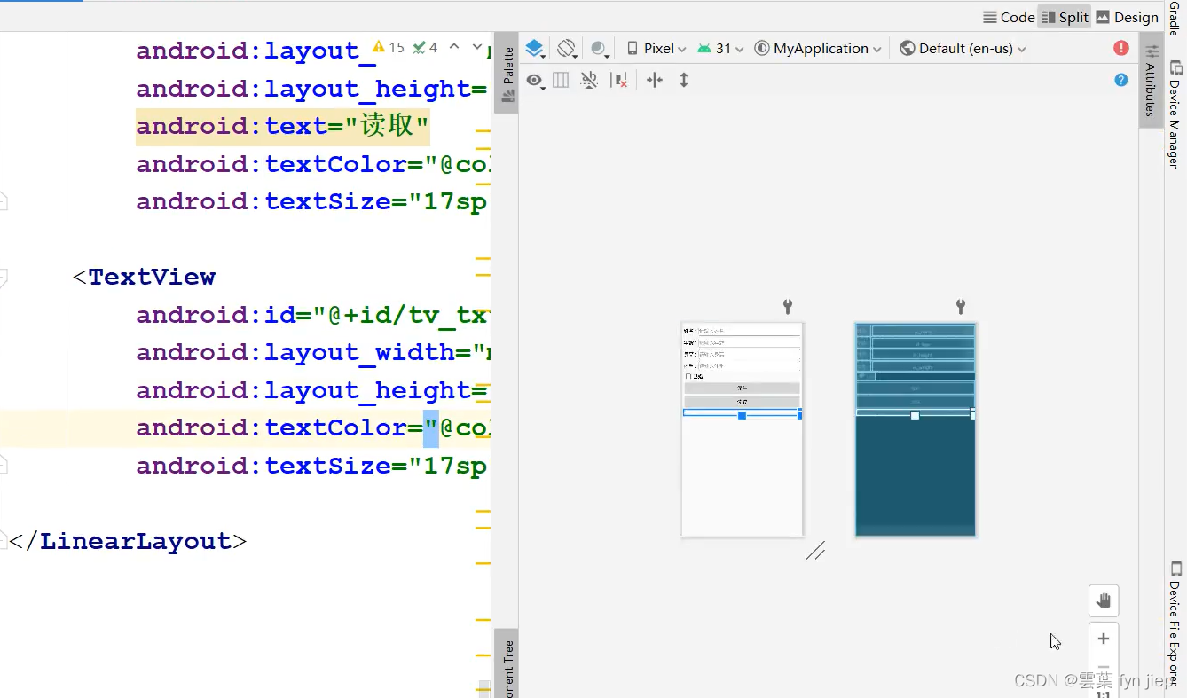Open the Default (en-us) locale dropdown

(963, 48)
